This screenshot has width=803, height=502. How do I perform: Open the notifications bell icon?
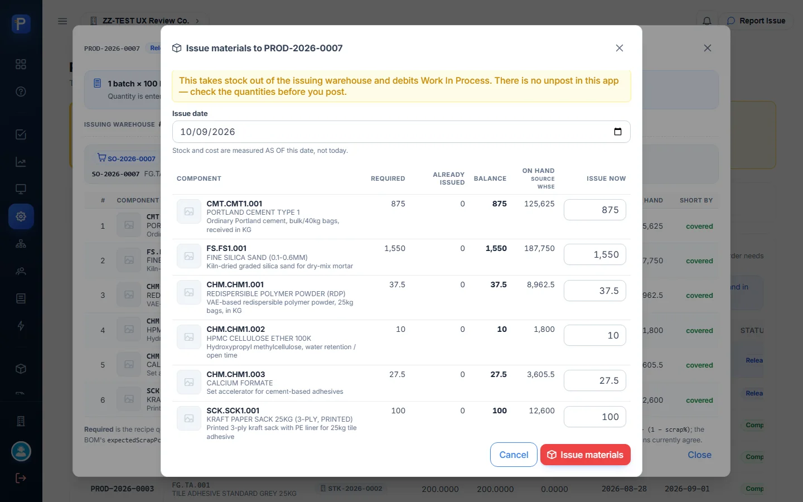(707, 21)
